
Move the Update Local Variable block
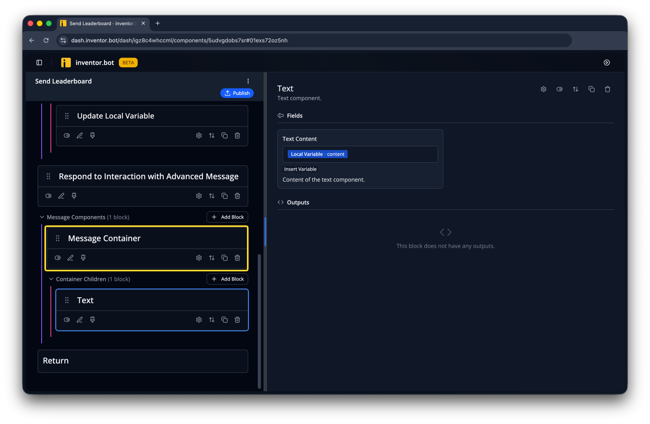212,136
